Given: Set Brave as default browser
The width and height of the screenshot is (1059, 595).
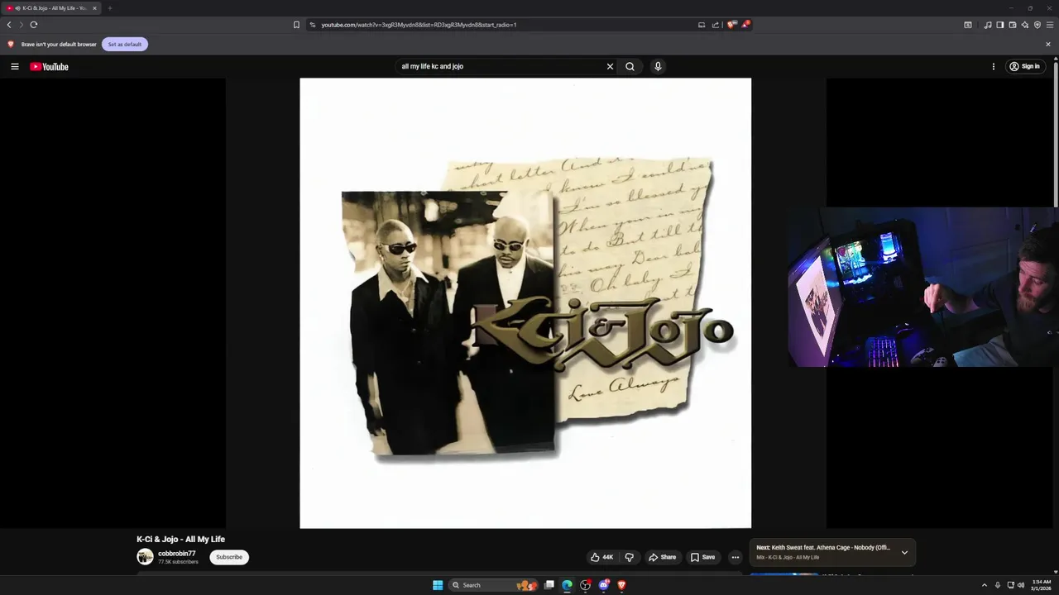Looking at the screenshot, I should [125, 44].
